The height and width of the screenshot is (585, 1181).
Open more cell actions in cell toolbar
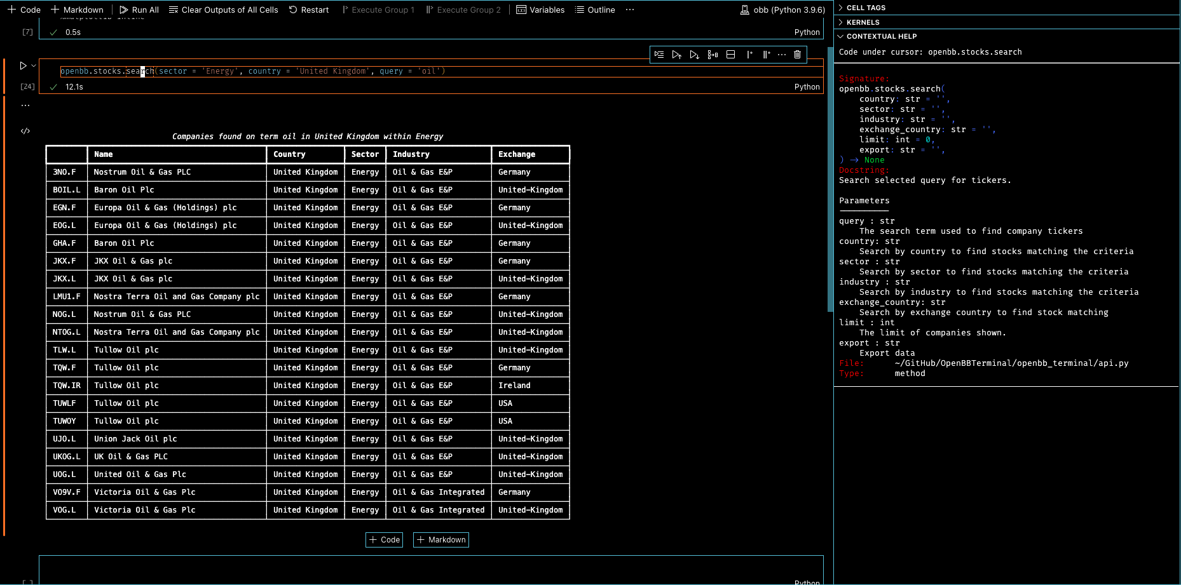(x=782, y=55)
